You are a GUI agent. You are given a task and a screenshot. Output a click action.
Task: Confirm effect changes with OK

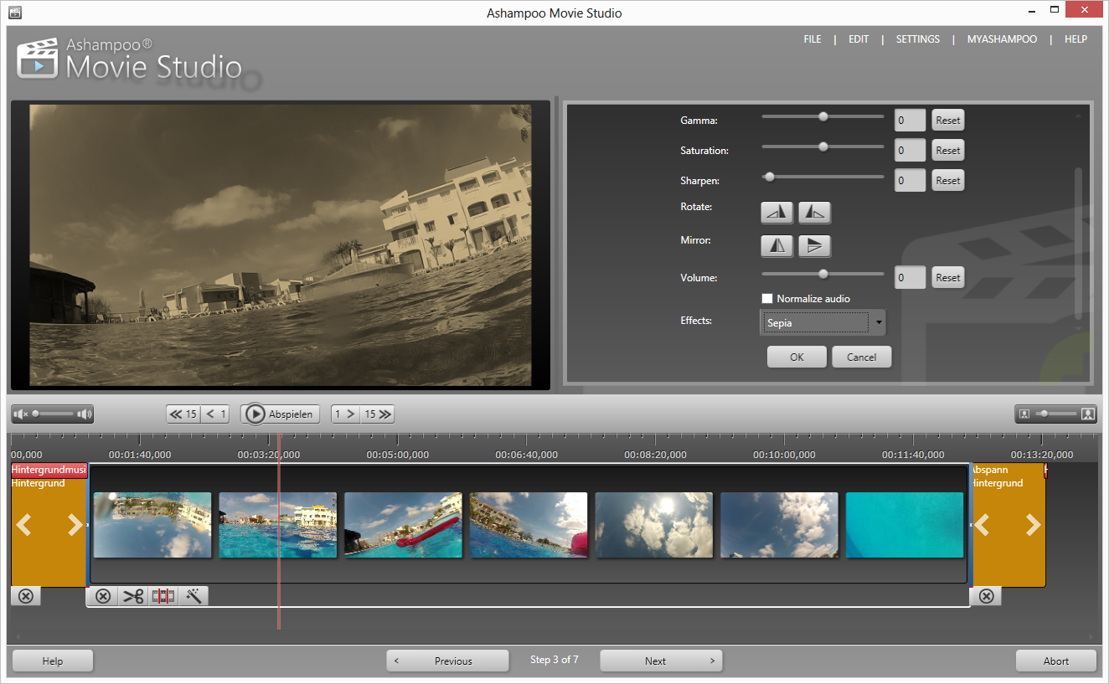[796, 356]
